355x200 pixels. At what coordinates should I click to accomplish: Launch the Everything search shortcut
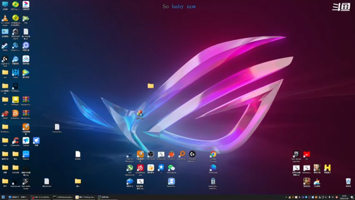coord(182,156)
